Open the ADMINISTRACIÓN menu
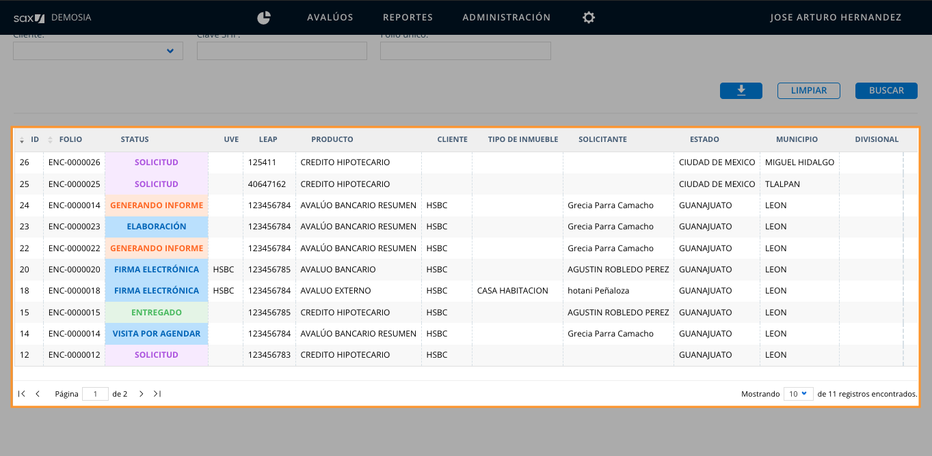Screen dimensions: 932x456 click(x=507, y=18)
